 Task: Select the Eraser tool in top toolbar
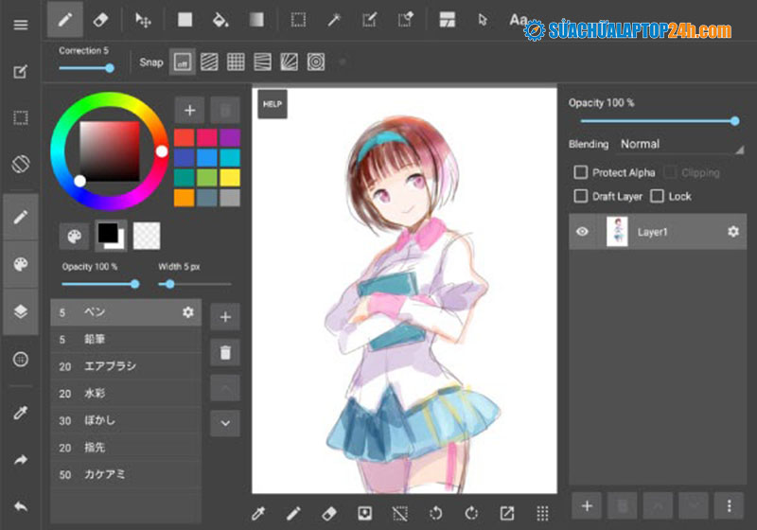[100, 19]
